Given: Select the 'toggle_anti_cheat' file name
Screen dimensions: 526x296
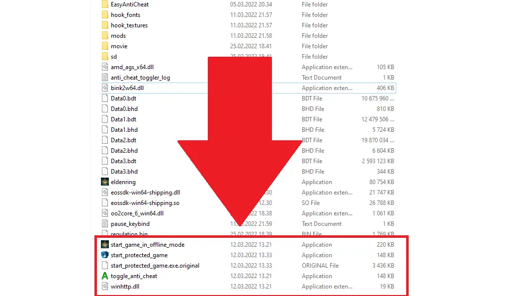Looking at the screenshot, I should click(x=134, y=276).
